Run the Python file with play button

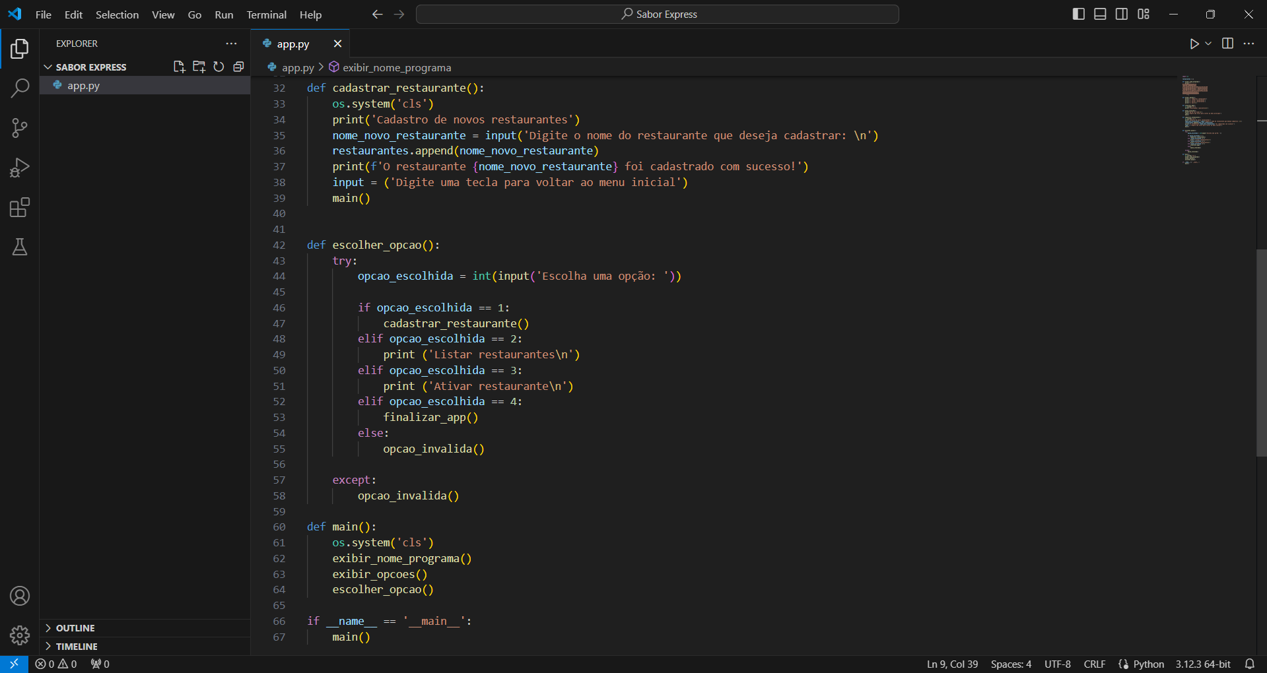tap(1194, 44)
